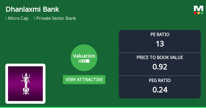
Task: Click the VERY ATTRACTIVE badge
Action: point(84,80)
